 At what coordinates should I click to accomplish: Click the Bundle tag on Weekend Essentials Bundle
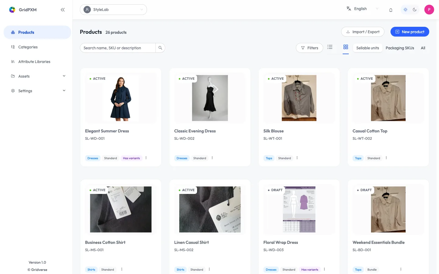point(372,269)
